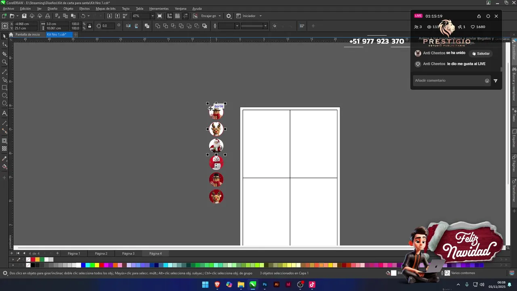Expand the Iniciador launcher dropdown
517x291 pixels.
point(260,16)
